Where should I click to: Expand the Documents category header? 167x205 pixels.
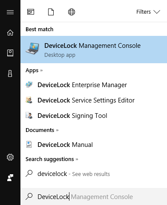tap(42, 130)
